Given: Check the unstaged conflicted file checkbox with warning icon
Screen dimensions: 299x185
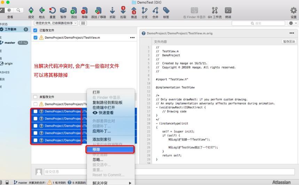Looking at the screenshot, I should (x=35, y=104).
